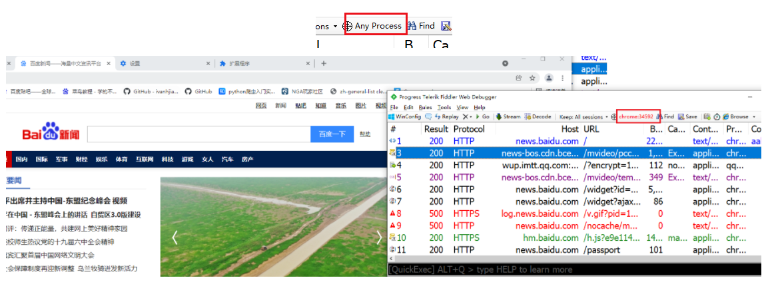Click the Baidu news search box
Screen dimensions: 762x292
point(198,134)
